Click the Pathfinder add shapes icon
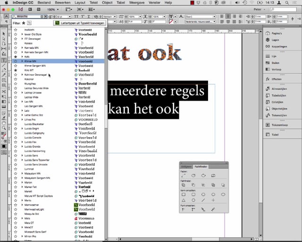Image resolution: width=302 pixels, height=242 pixels. 184,185
